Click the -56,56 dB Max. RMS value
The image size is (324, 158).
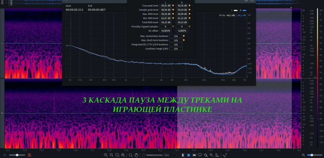[166, 14]
